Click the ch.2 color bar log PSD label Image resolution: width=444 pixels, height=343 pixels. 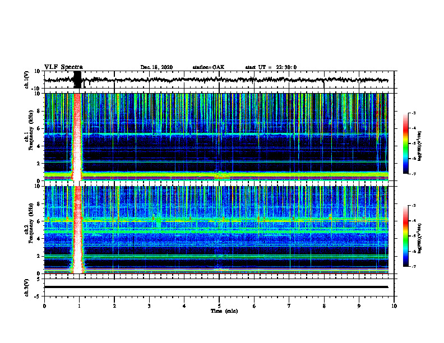pos(419,238)
